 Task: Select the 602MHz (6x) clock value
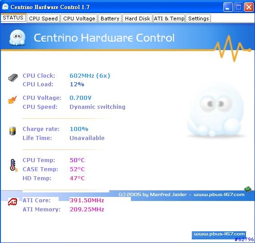pyautogui.click(x=90, y=76)
